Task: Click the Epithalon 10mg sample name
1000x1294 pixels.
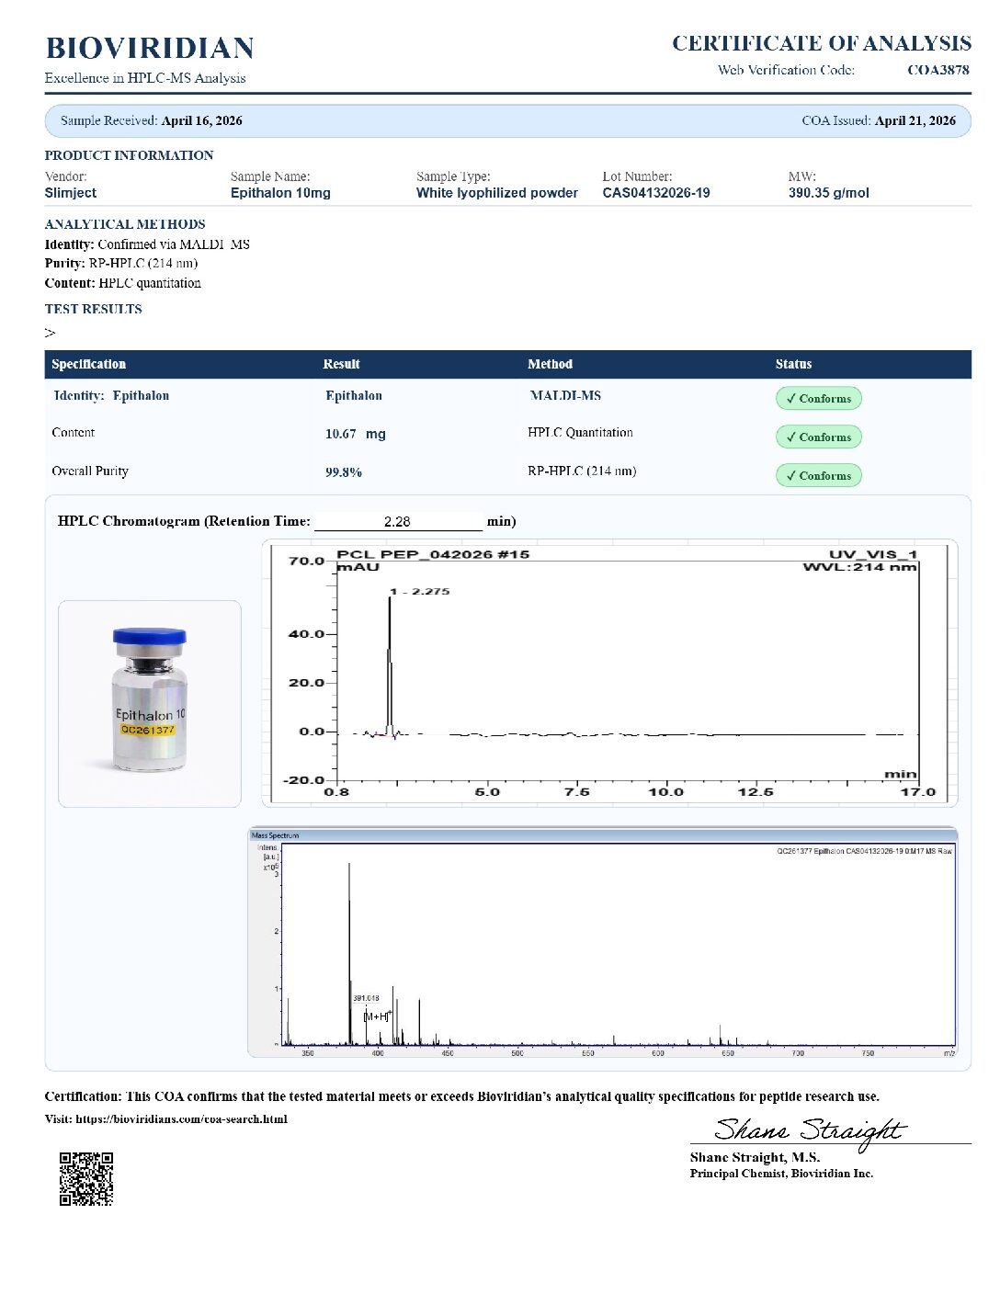Action: coord(280,193)
